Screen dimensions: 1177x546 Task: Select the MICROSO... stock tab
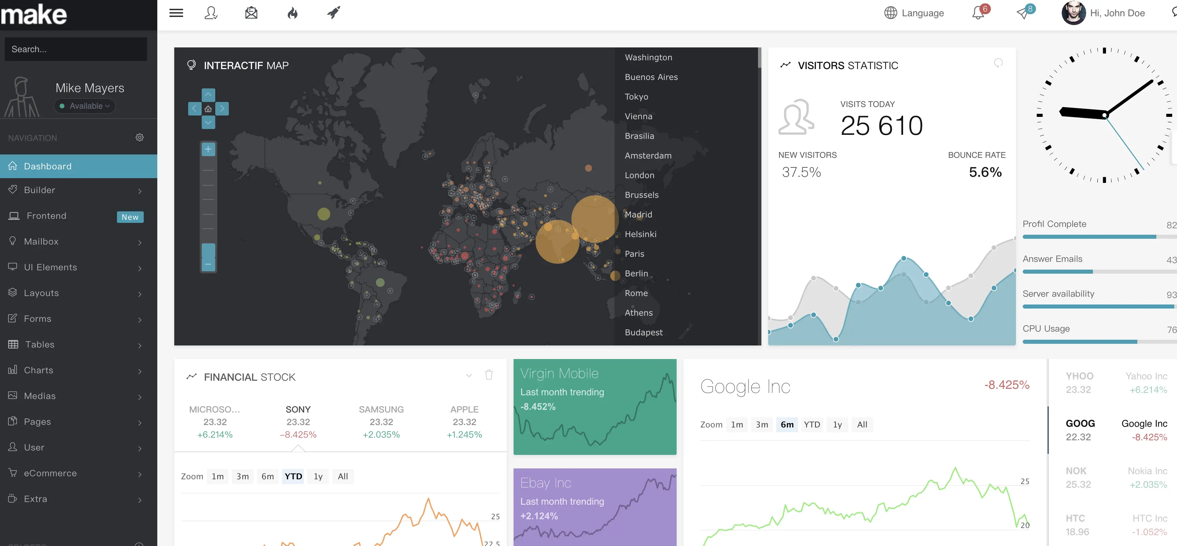pos(215,422)
